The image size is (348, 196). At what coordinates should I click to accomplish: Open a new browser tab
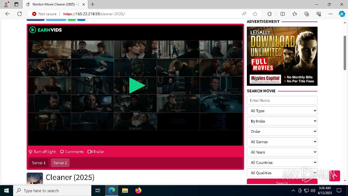click(x=93, y=4)
